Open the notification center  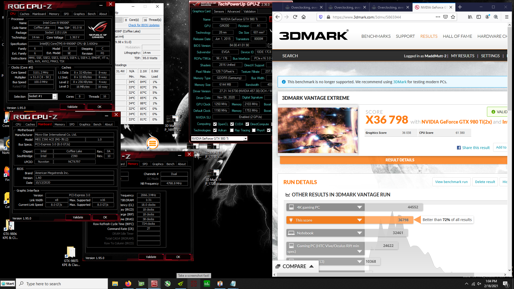(505, 284)
